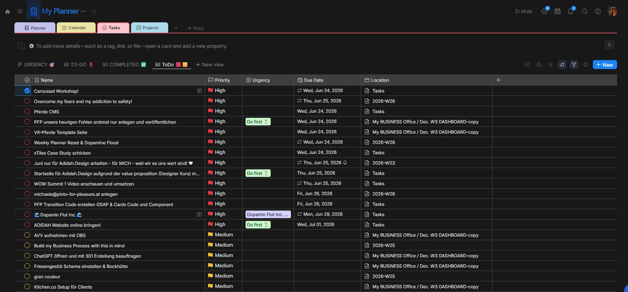Change the Do first tag on PFP unsere heurigen row
This screenshot has height=292, width=628.
pyautogui.click(x=258, y=122)
